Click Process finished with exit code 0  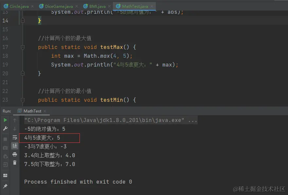click(x=78, y=182)
